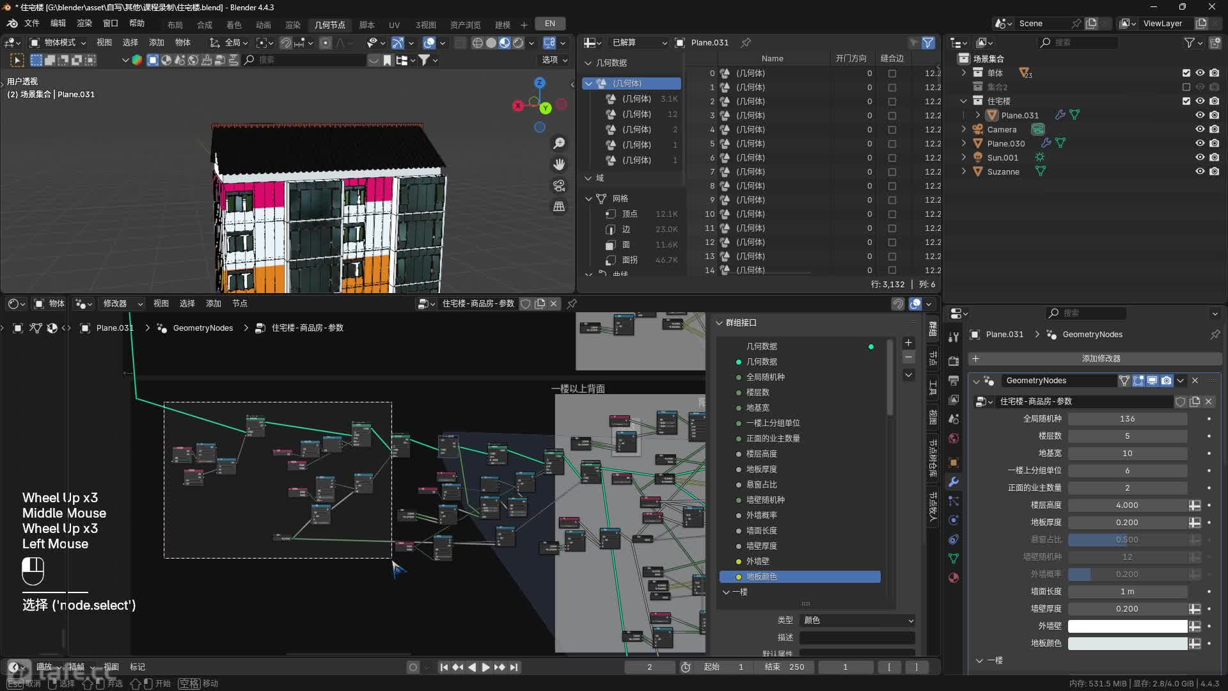Open the 修改器 node type dropdown
The width and height of the screenshot is (1228, 691).
[123, 304]
